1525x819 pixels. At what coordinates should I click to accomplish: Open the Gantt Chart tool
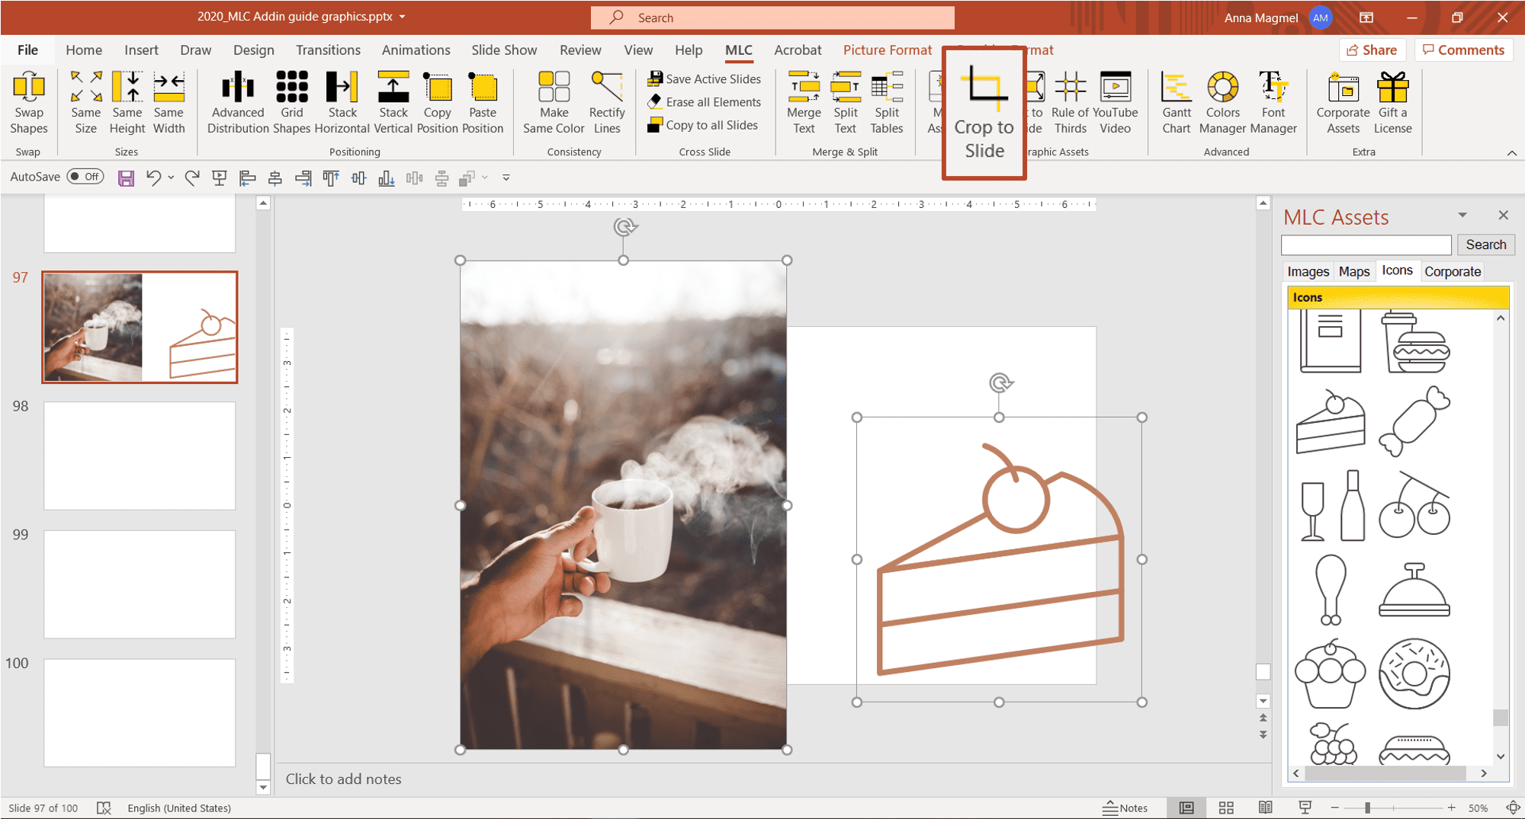(1176, 103)
